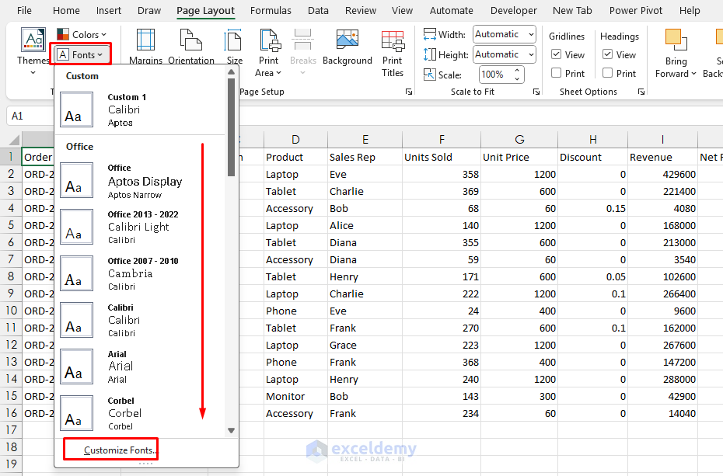Open the paper Size options
The width and height of the screenshot is (723, 476).
coord(234,46)
